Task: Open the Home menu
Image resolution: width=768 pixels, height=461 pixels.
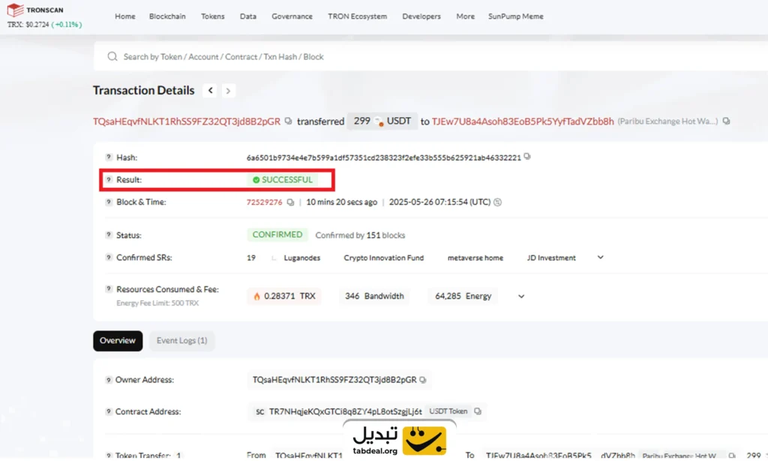Action: coord(125,17)
